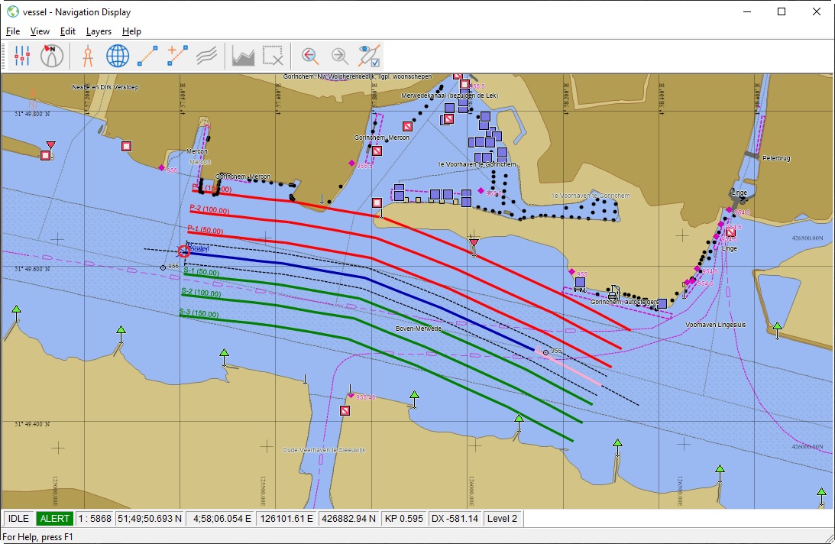835x544 pixels.
Task: Open the File menu
Action: pos(12,31)
